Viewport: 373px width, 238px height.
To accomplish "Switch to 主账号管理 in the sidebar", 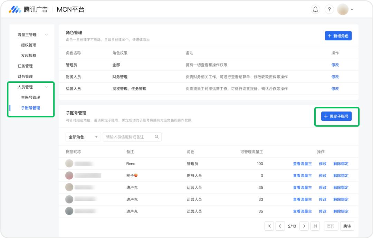I will [x=31, y=97].
